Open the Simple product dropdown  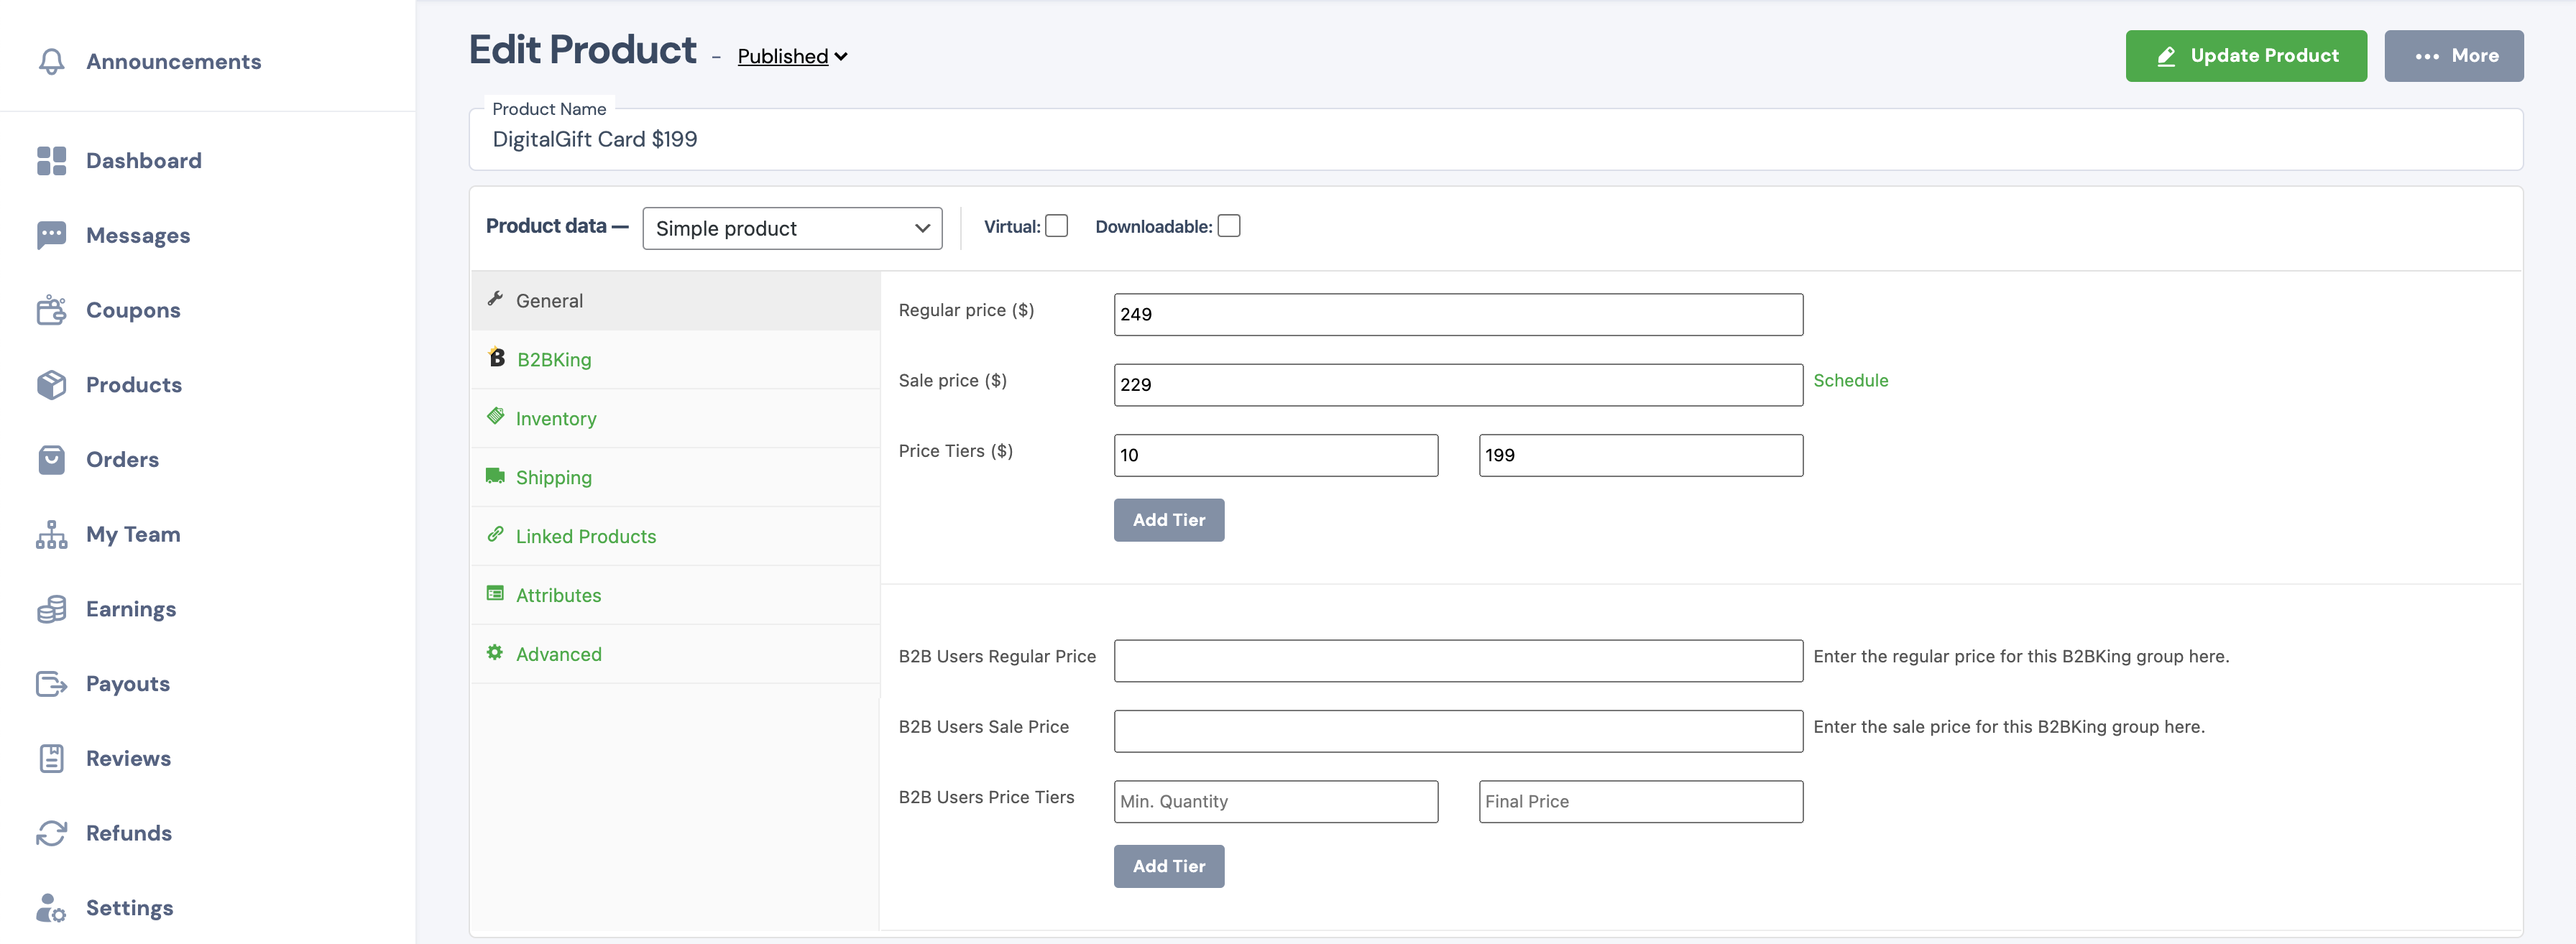pyautogui.click(x=791, y=228)
